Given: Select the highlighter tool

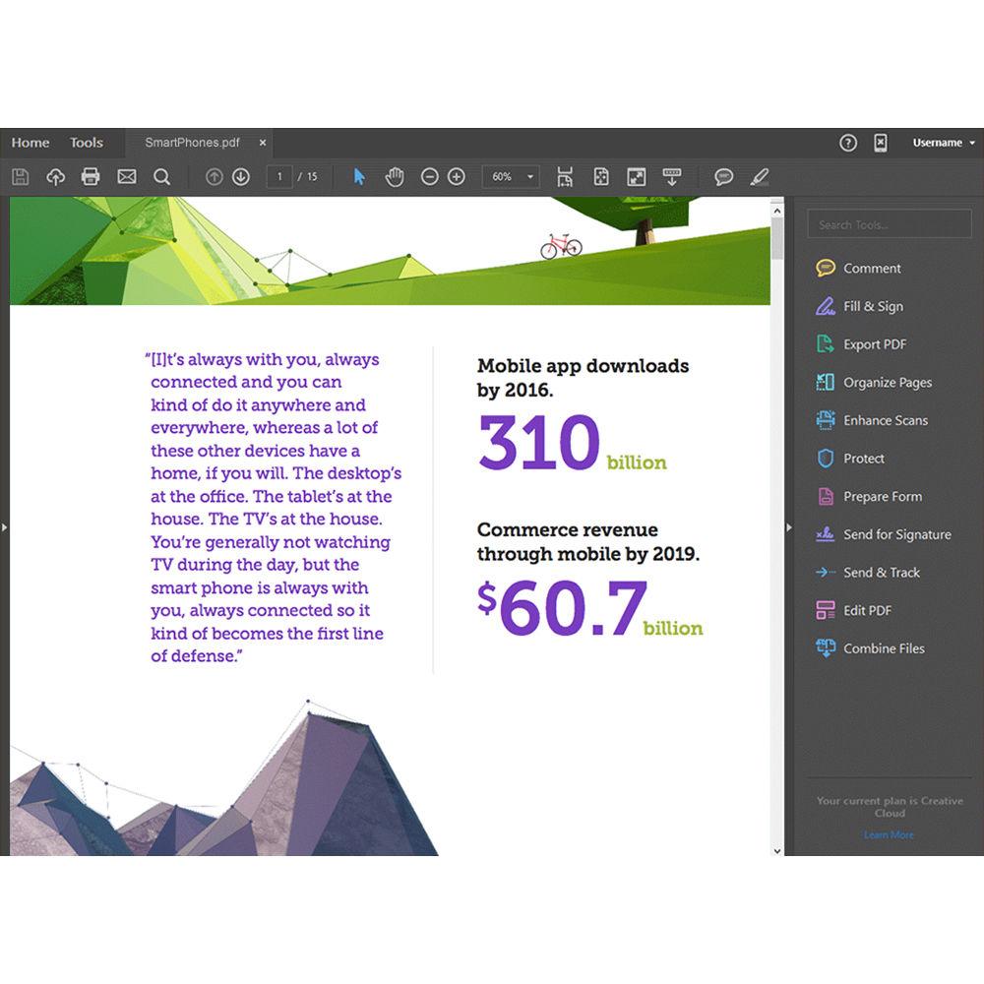Looking at the screenshot, I should pyautogui.click(x=759, y=177).
